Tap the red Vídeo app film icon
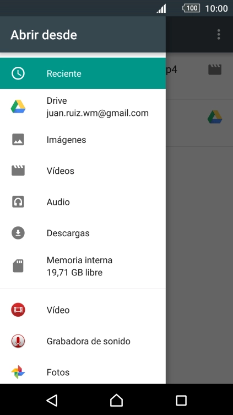Image resolution: width=233 pixels, height=415 pixels. [x=18, y=310]
